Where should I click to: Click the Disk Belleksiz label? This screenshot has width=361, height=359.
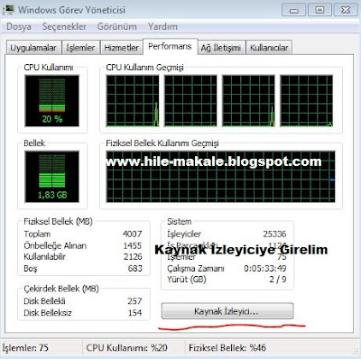(x=48, y=313)
